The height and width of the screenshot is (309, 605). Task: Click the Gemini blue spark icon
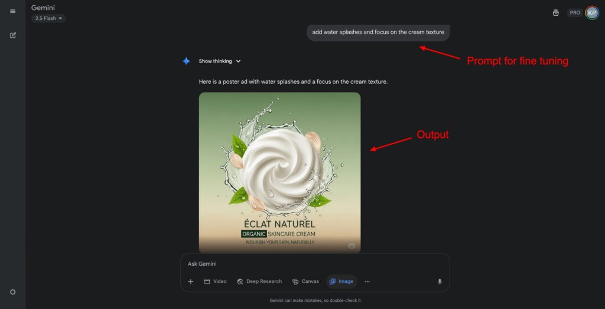tap(186, 61)
